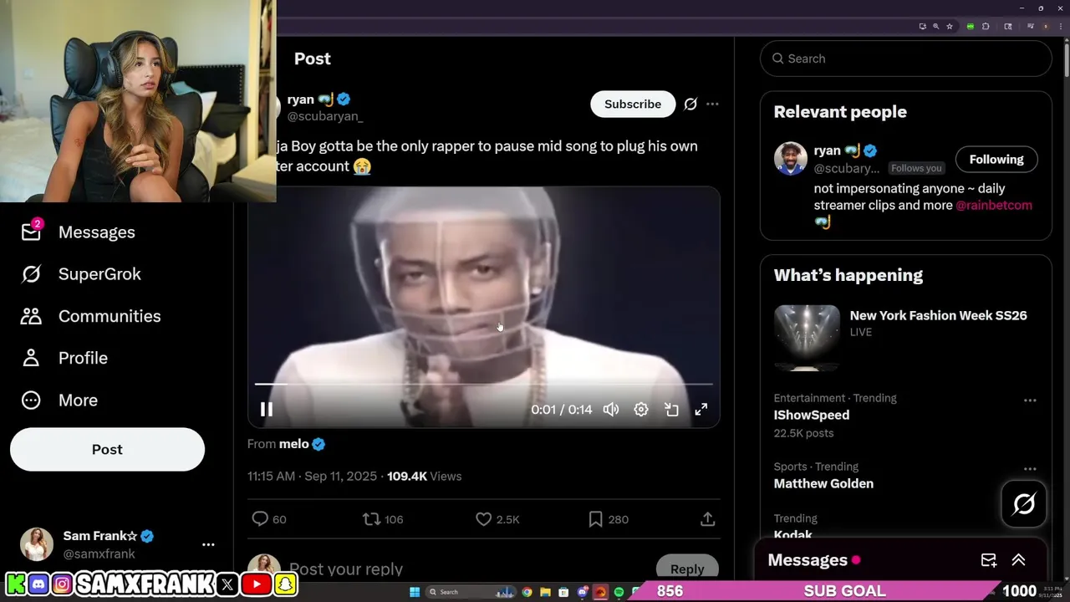Open the post's three-dot more menu

[712, 104]
